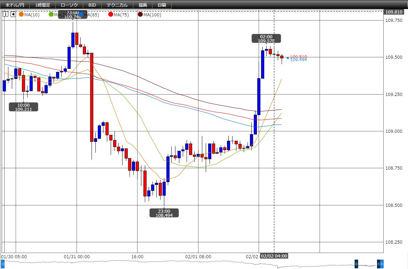Click the 109.750 price axis label
This screenshot has width=408, height=269.
point(394,20)
